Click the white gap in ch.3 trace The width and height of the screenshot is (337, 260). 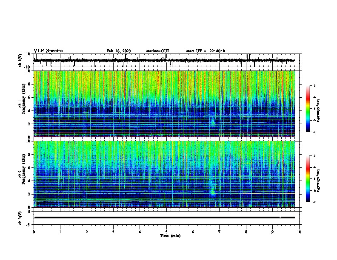(280, 217)
